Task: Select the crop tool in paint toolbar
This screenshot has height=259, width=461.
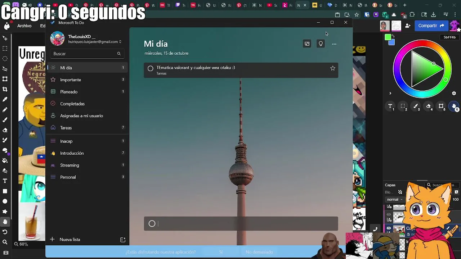Action: (x=5, y=89)
